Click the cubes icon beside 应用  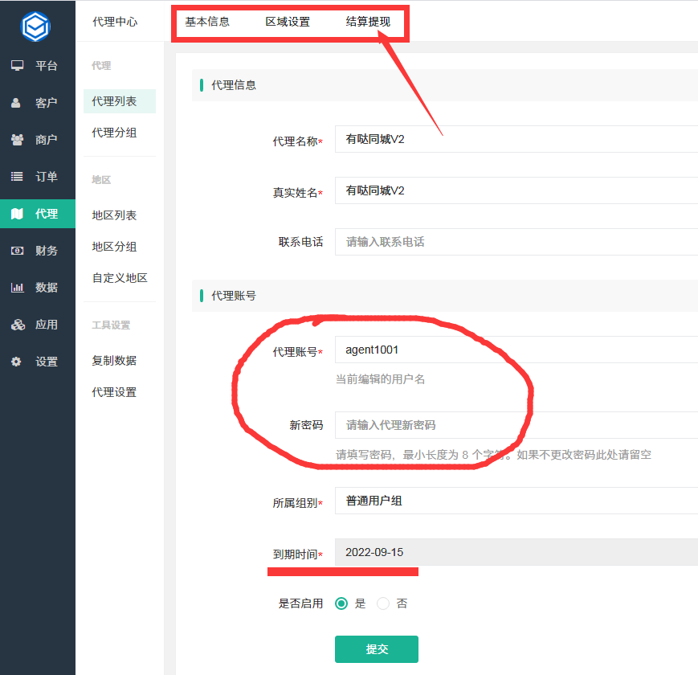click(18, 325)
